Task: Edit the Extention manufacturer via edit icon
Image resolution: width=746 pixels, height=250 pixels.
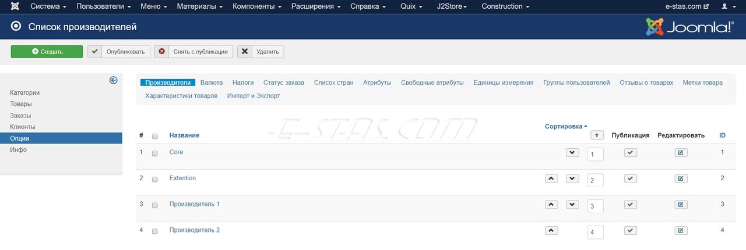Action: tap(681, 178)
